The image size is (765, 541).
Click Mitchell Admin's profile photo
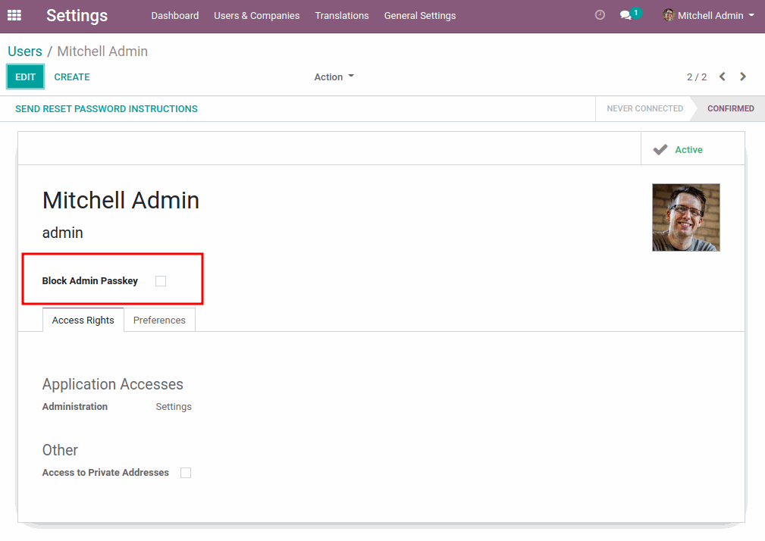coord(685,217)
